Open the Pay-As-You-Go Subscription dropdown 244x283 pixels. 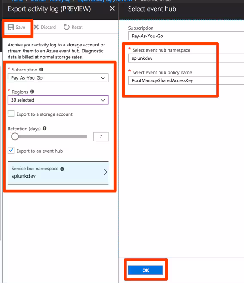[x=58, y=78]
